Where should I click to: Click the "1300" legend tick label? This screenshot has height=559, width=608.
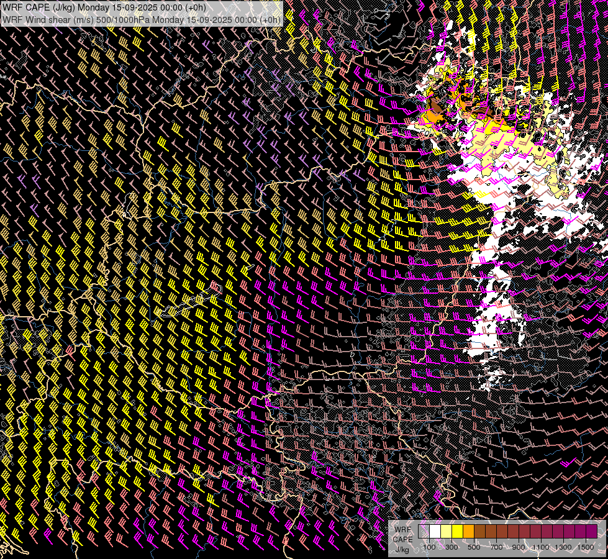coord(563,547)
